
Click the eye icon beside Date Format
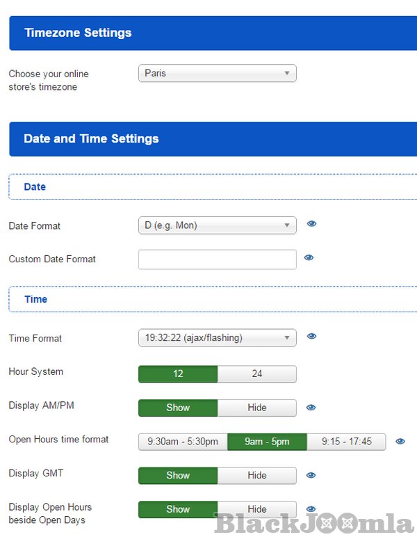click(x=311, y=224)
